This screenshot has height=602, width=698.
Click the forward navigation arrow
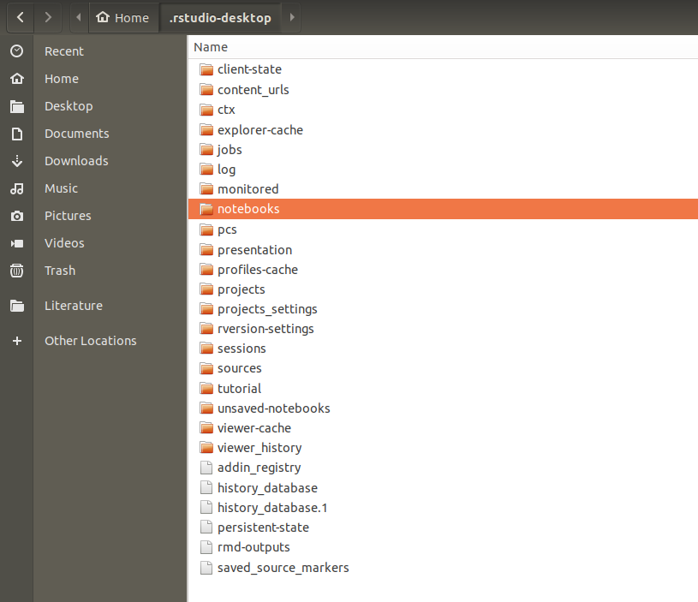[x=48, y=17]
